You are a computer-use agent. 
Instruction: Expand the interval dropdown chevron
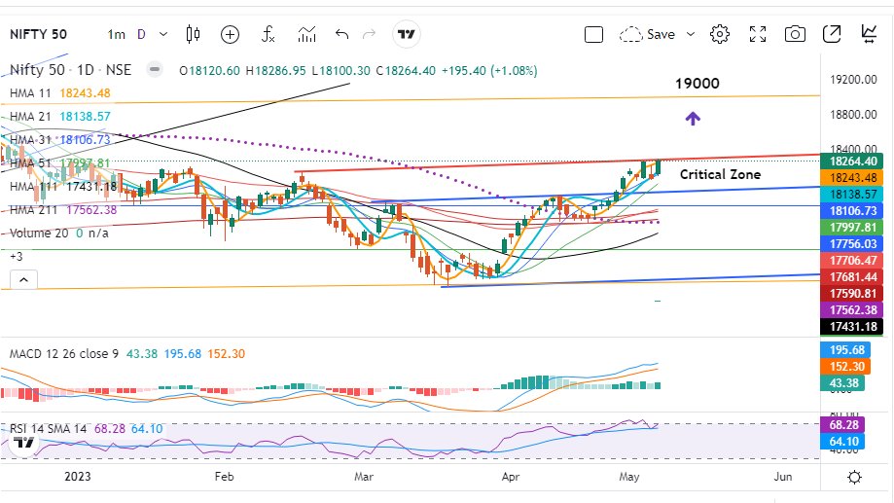point(163,34)
